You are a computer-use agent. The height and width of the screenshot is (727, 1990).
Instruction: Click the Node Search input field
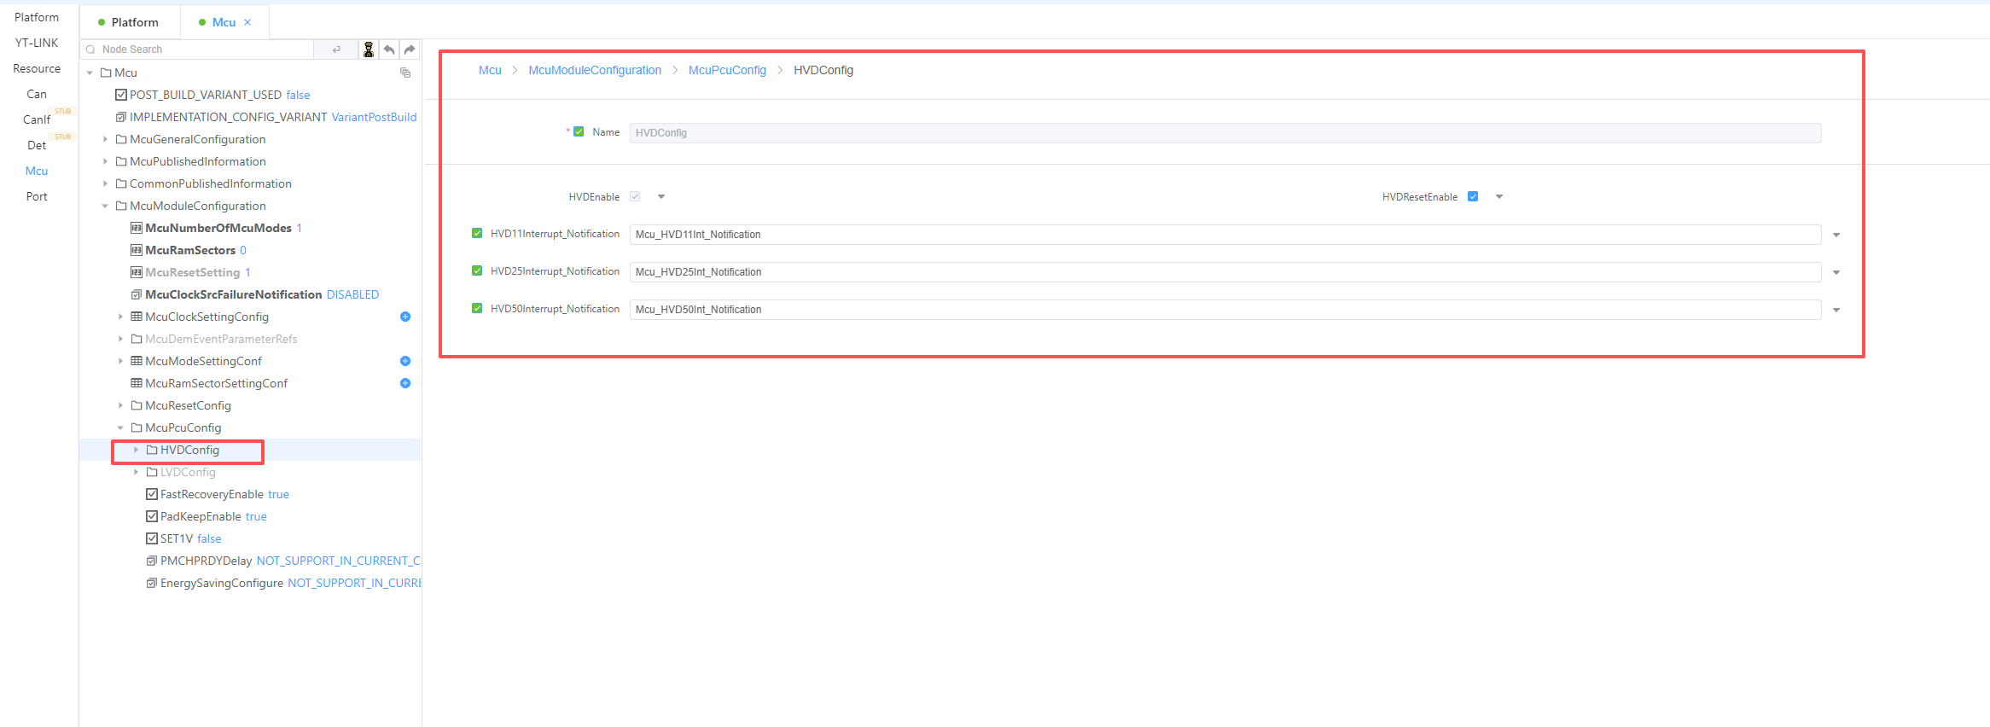(x=205, y=49)
